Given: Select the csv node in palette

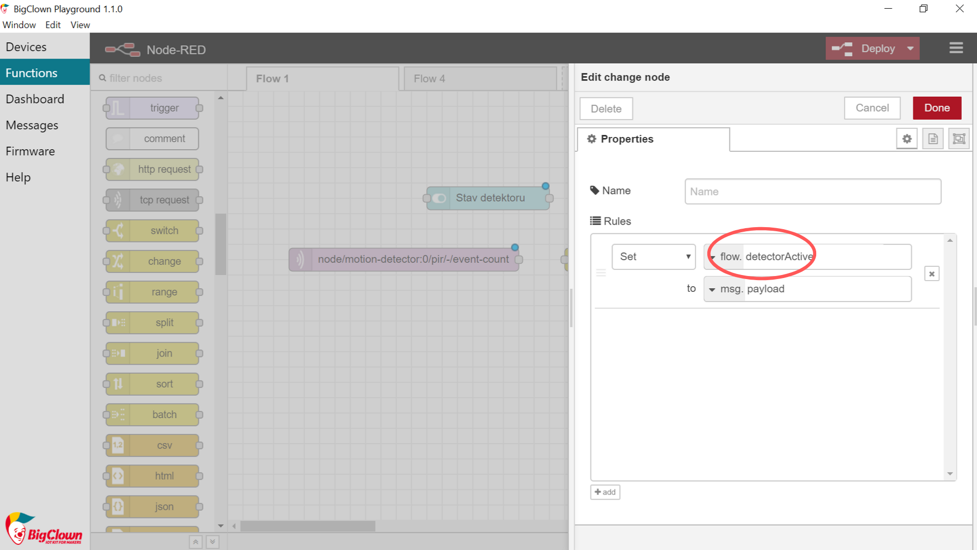Looking at the screenshot, I should [152, 446].
